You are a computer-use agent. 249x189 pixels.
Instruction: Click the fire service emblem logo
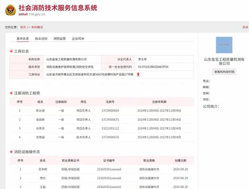click(x=11, y=10)
